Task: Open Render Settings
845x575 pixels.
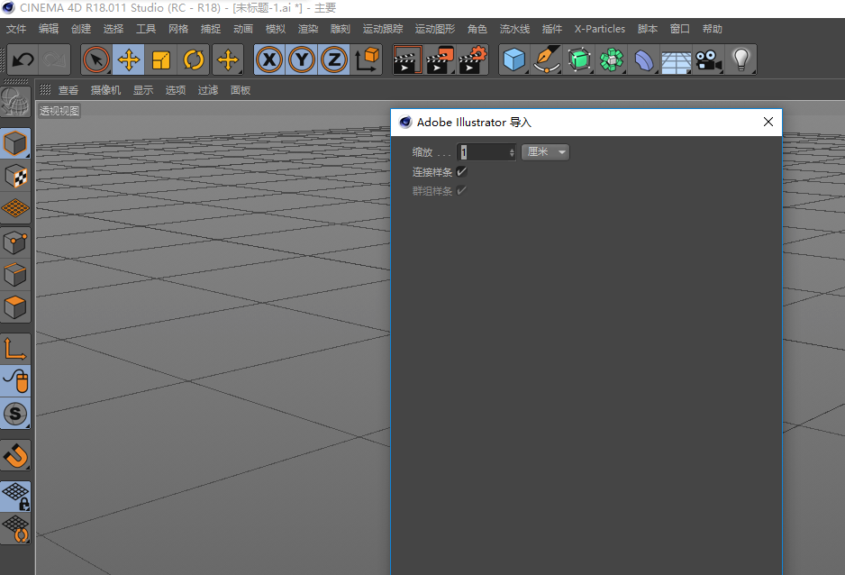Action: 472,59
